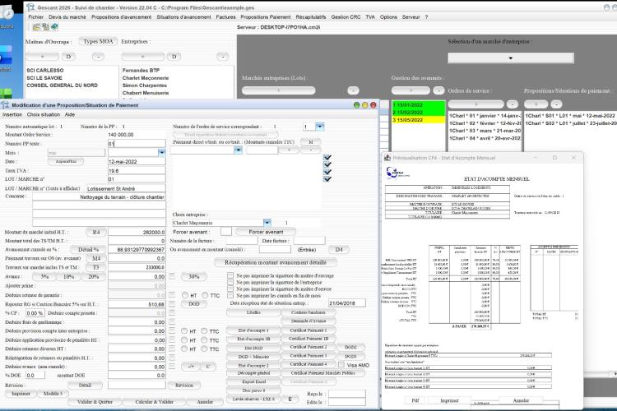Click the Etat d'acompte 1 button

click(253, 330)
